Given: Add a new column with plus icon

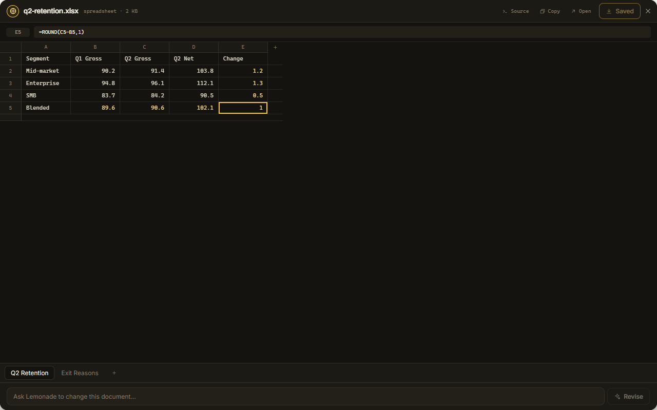Looking at the screenshot, I should click(x=275, y=47).
